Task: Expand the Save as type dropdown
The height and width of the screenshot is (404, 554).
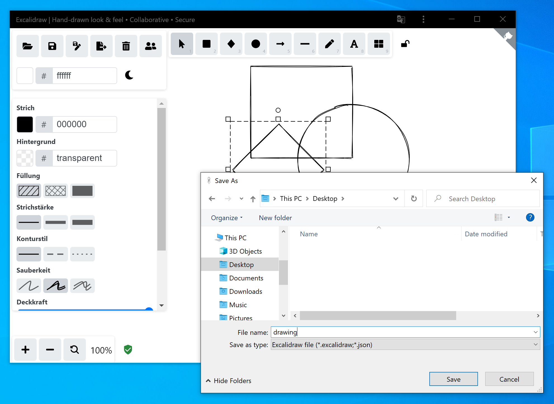Action: pyautogui.click(x=535, y=345)
